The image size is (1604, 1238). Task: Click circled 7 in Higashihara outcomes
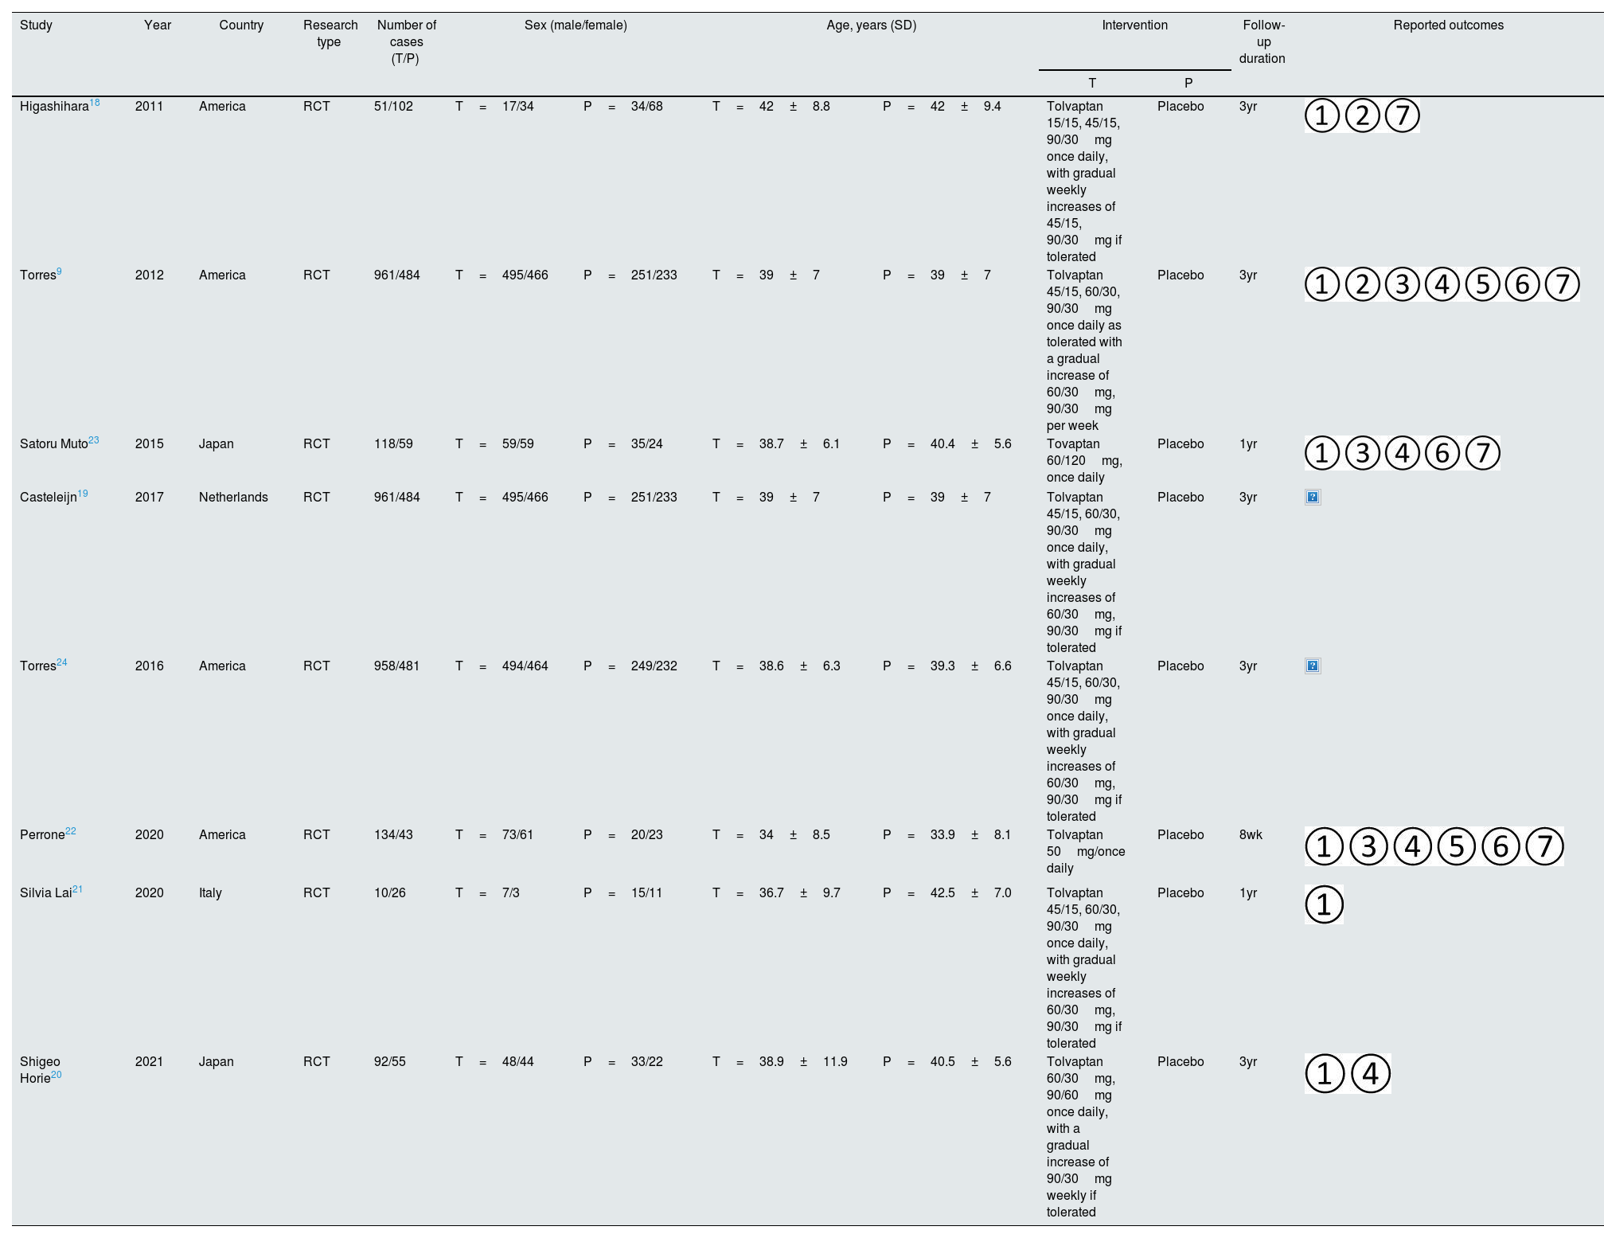pyautogui.click(x=1402, y=115)
